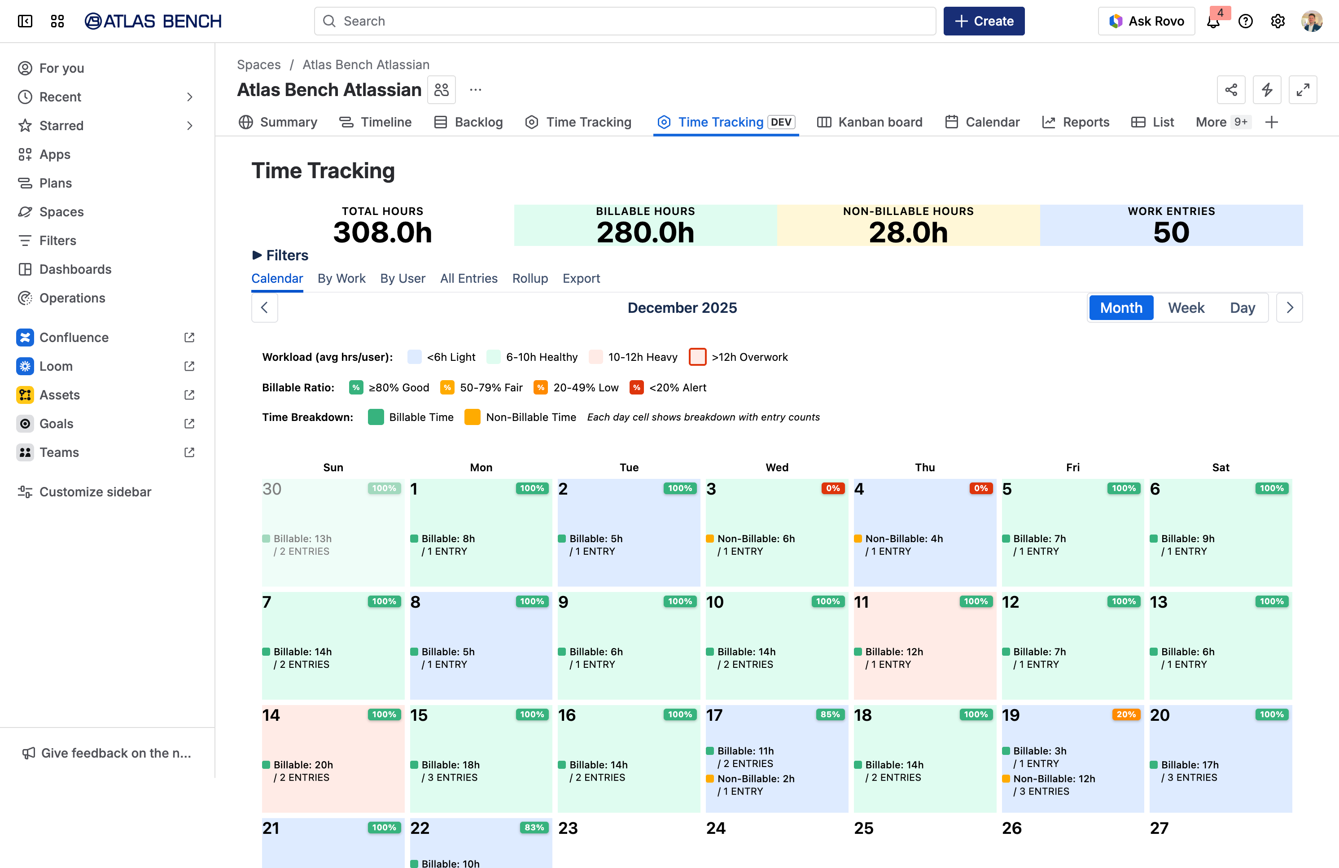Switch calendar to Day view
Image resolution: width=1339 pixels, height=868 pixels.
1242,308
